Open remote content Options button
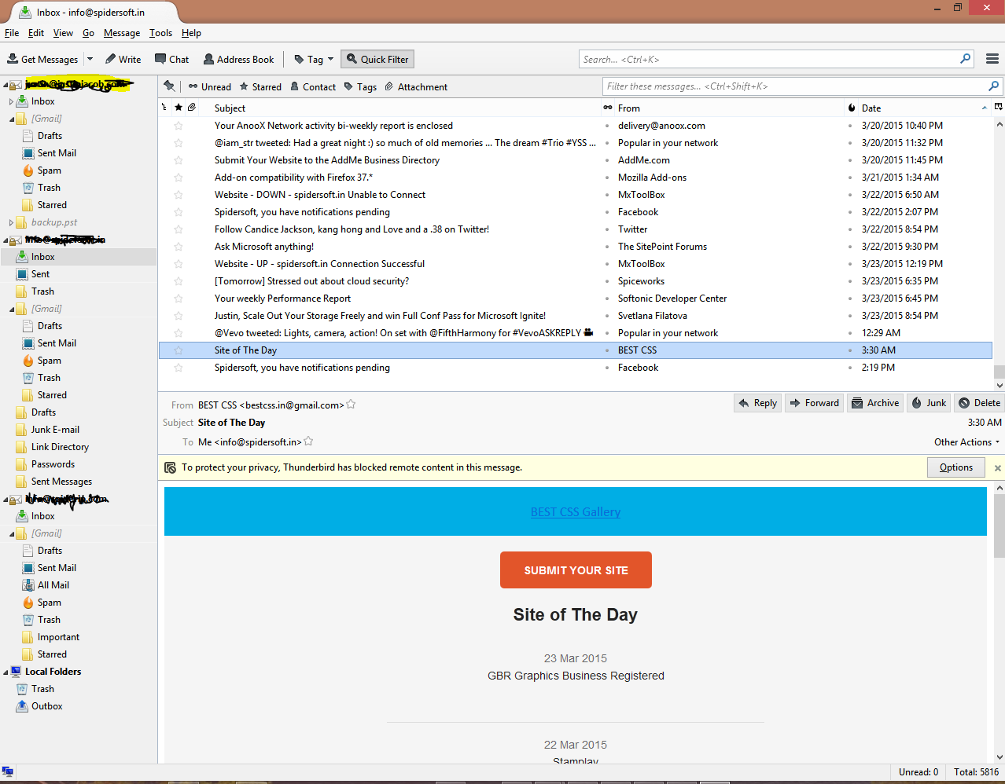The image size is (1005, 784). pyautogui.click(x=956, y=467)
